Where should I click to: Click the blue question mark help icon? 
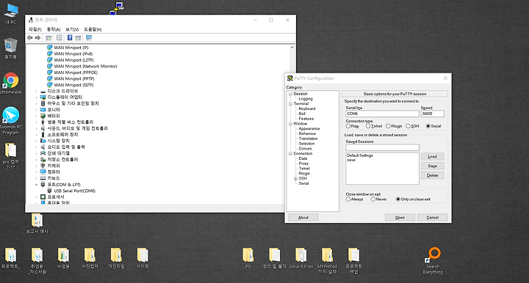(x=70, y=37)
